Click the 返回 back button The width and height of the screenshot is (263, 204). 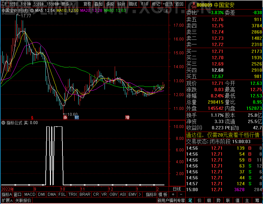[x=179, y=4]
